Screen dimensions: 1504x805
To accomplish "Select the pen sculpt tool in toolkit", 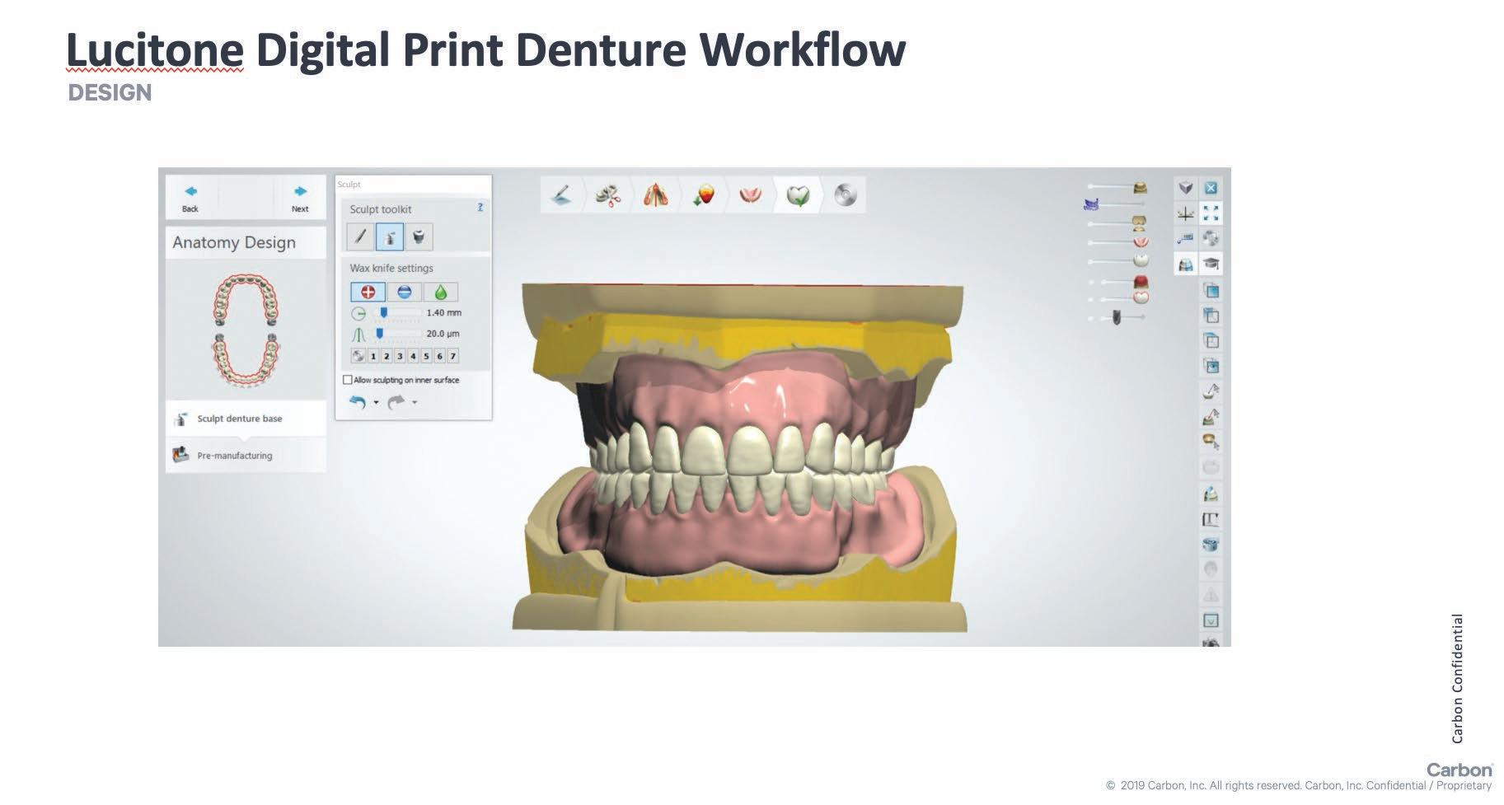I will tap(360, 237).
